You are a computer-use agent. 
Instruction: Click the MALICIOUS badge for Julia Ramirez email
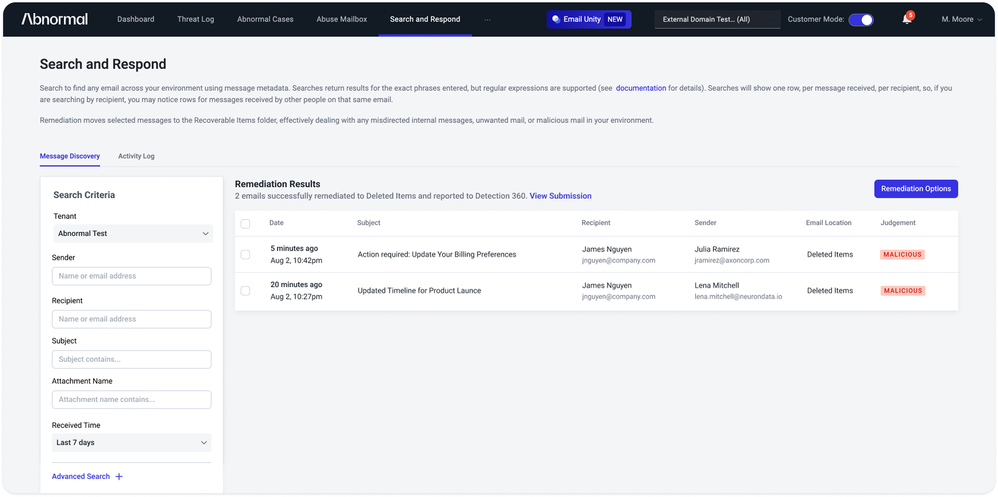[x=902, y=254]
